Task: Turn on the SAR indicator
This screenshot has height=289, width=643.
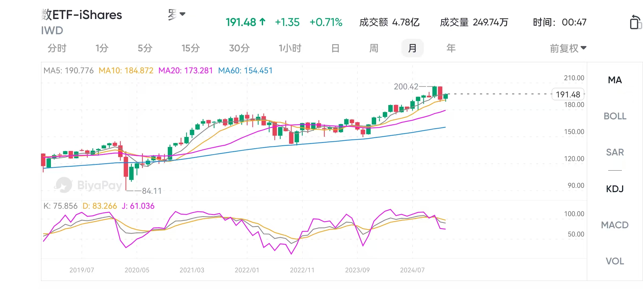Action: click(x=615, y=152)
